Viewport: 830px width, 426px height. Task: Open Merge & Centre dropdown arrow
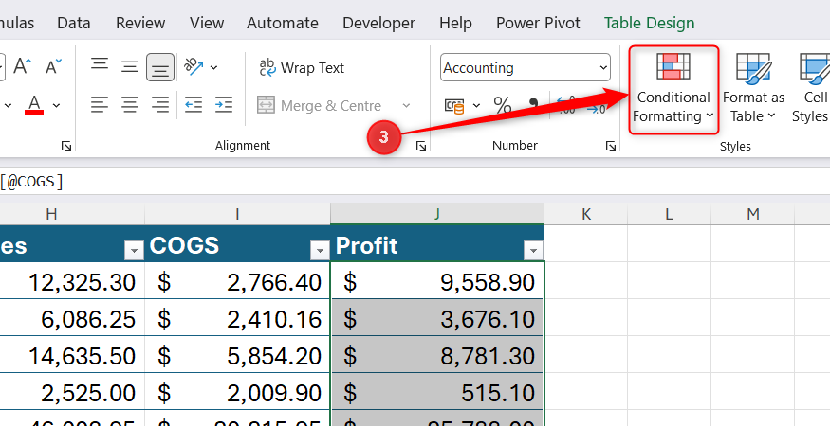tap(406, 106)
